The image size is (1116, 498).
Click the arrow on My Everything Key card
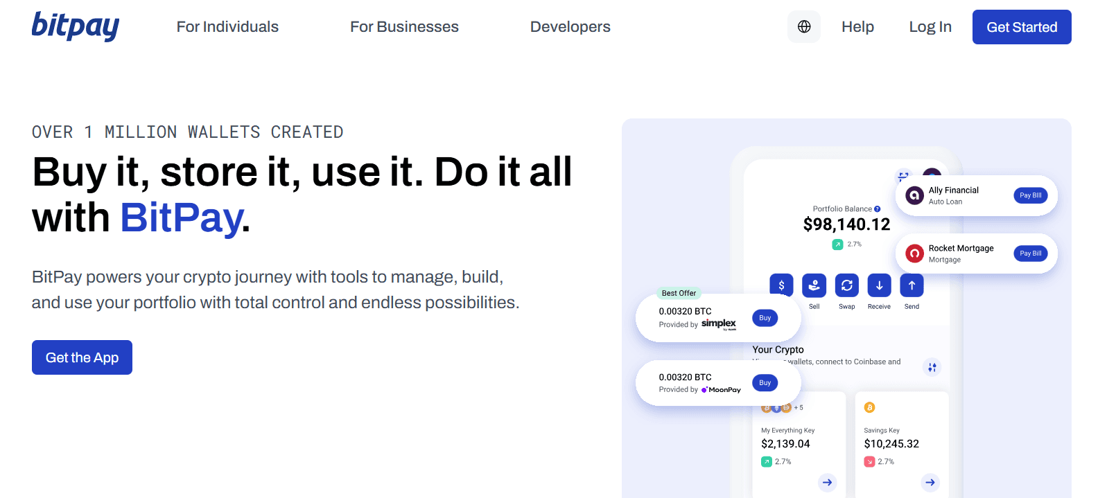click(x=827, y=482)
